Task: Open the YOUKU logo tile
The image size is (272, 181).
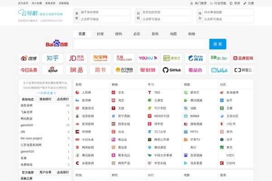Action: [148, 58]
